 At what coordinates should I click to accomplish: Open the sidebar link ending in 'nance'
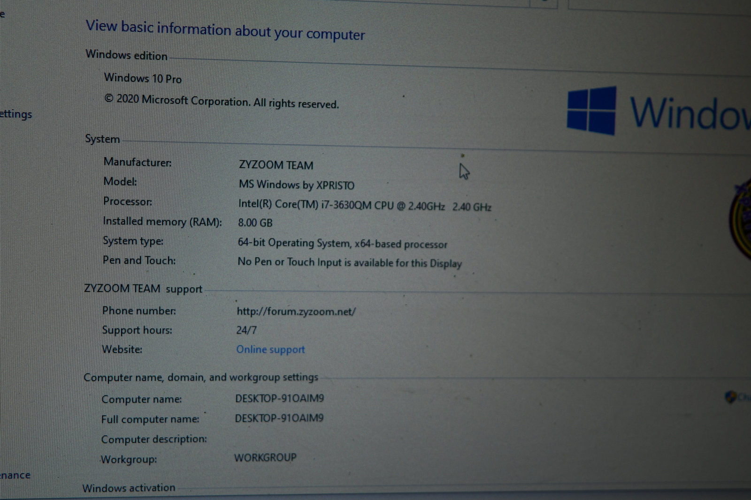click(15, 475)
